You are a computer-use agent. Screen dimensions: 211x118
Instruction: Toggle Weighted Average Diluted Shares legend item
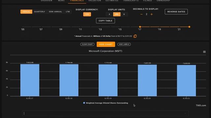click(x=105, y=103)
